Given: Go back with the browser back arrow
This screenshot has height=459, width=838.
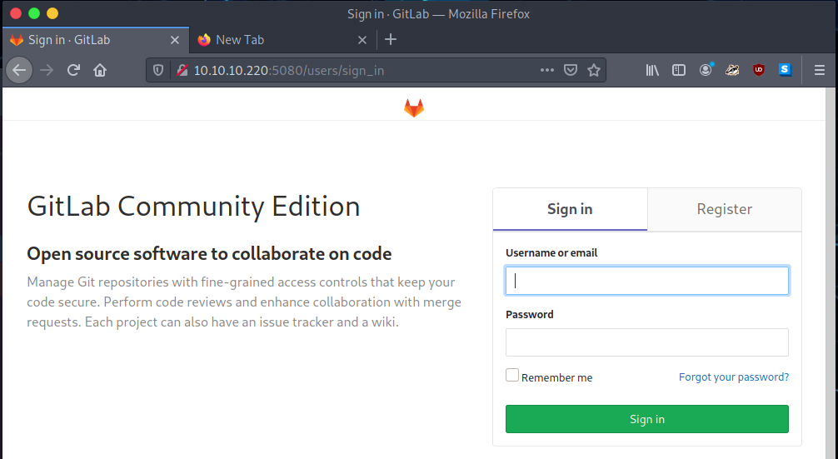Looking at the screenshot, I should tap(19, 70).
